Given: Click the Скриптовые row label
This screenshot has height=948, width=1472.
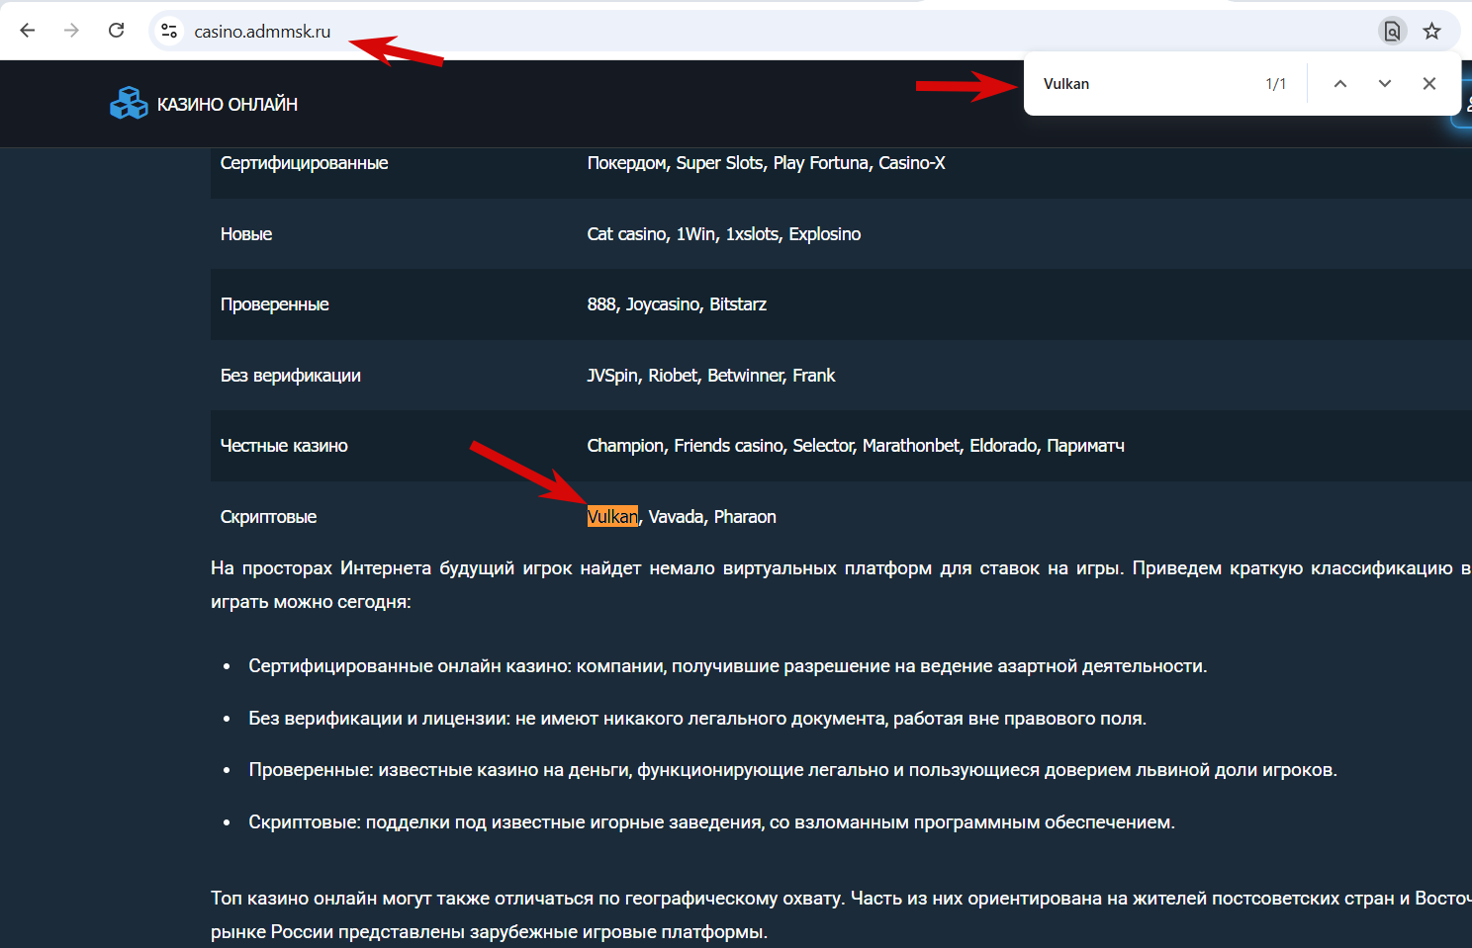Looking at the screenshot, I should point(268,517).
